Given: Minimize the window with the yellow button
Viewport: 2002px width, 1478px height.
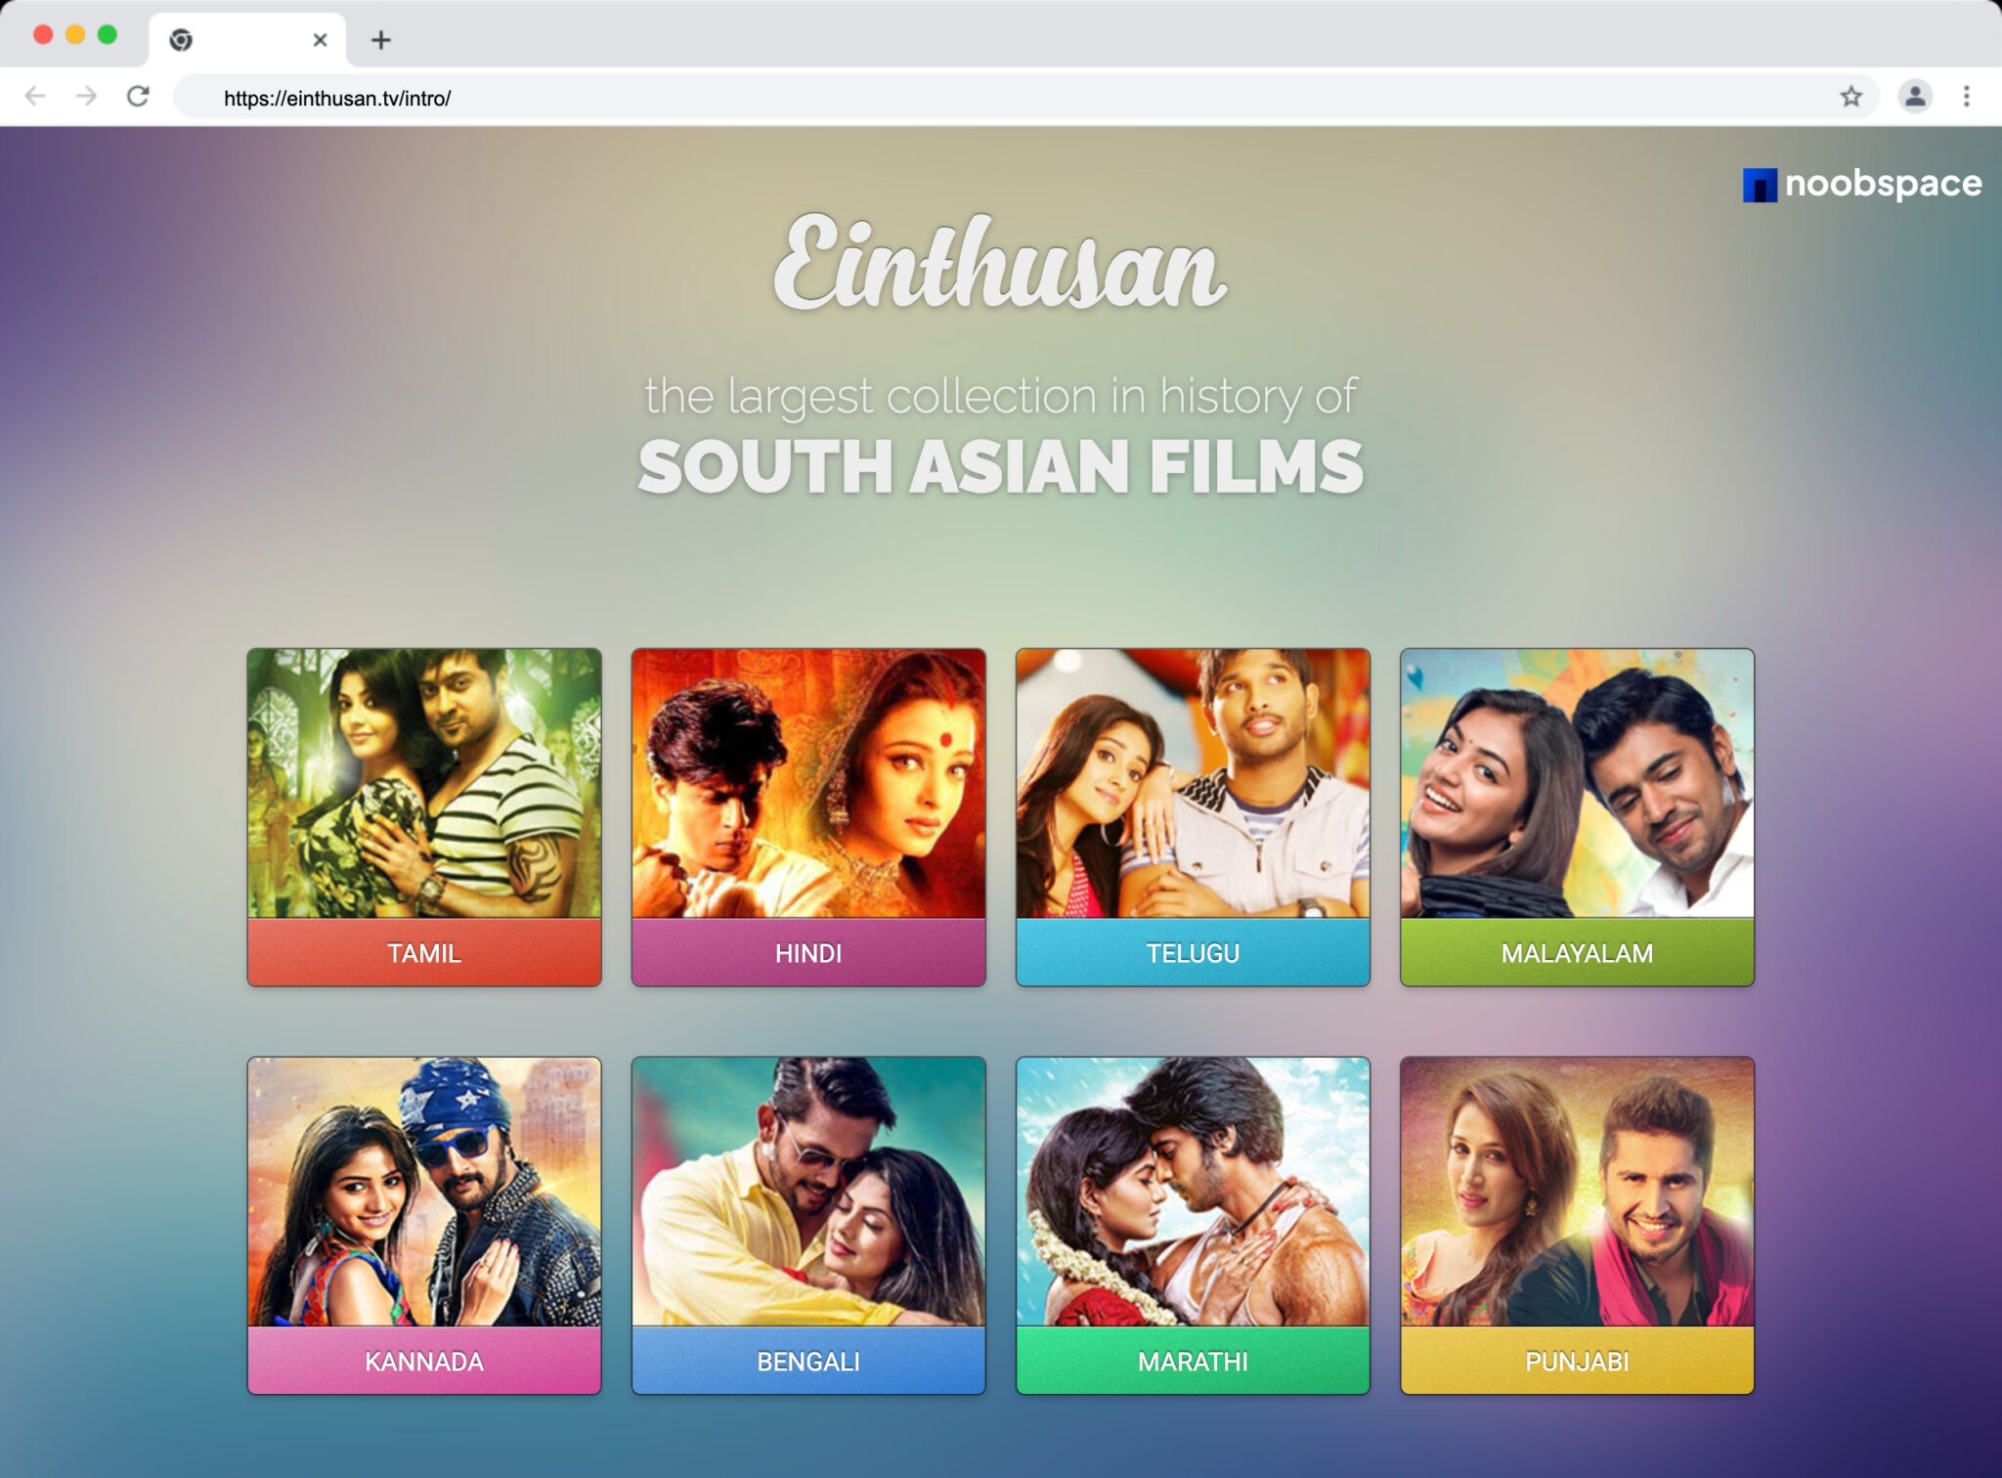Looking at the screenshot, I should coord(75,35).
